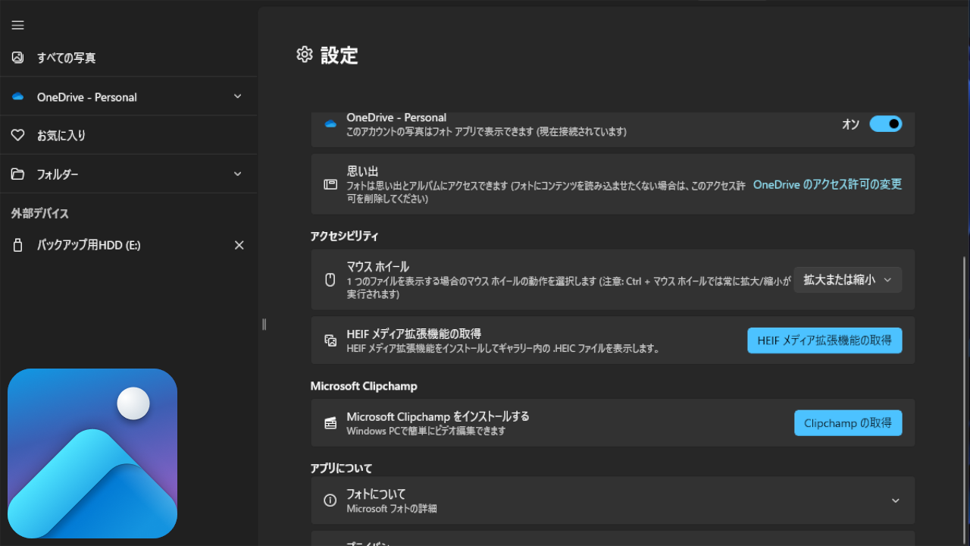Click the settings gear icon beside 設定
The image size is (970, 546).
tap(305, 55)
